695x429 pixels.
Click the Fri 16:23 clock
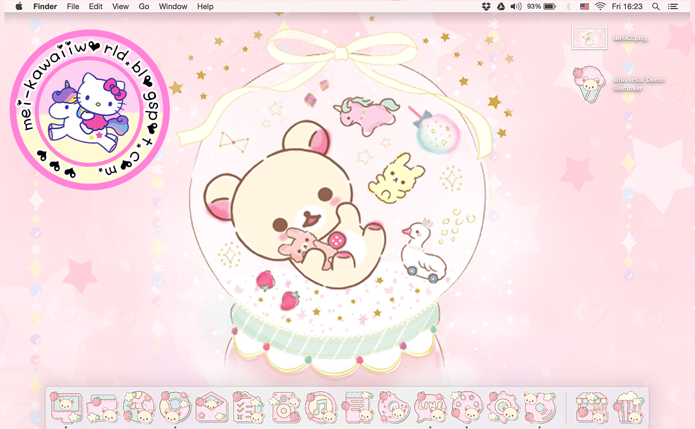627,6
